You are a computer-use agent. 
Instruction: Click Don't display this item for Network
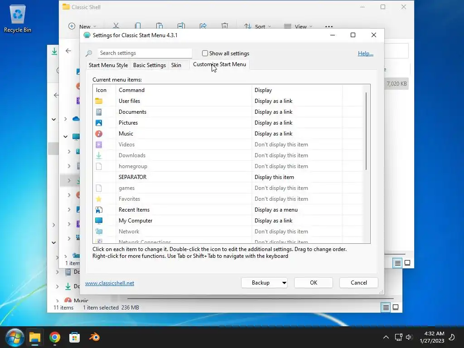pos(281,232)
